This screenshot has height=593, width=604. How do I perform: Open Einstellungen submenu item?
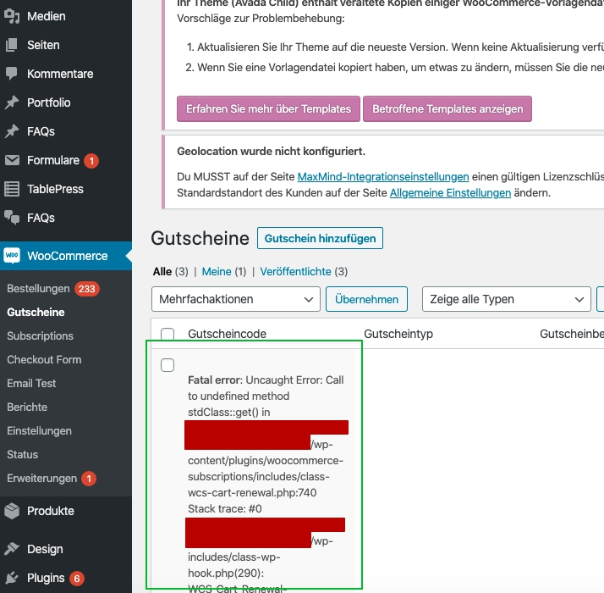click(39, 431)
